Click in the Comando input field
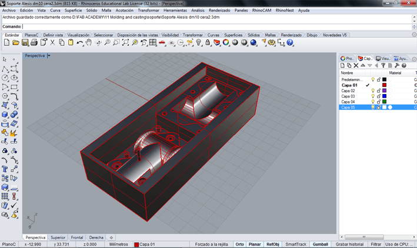The width and height of the screenshot is (417, 248). [217, 26]
